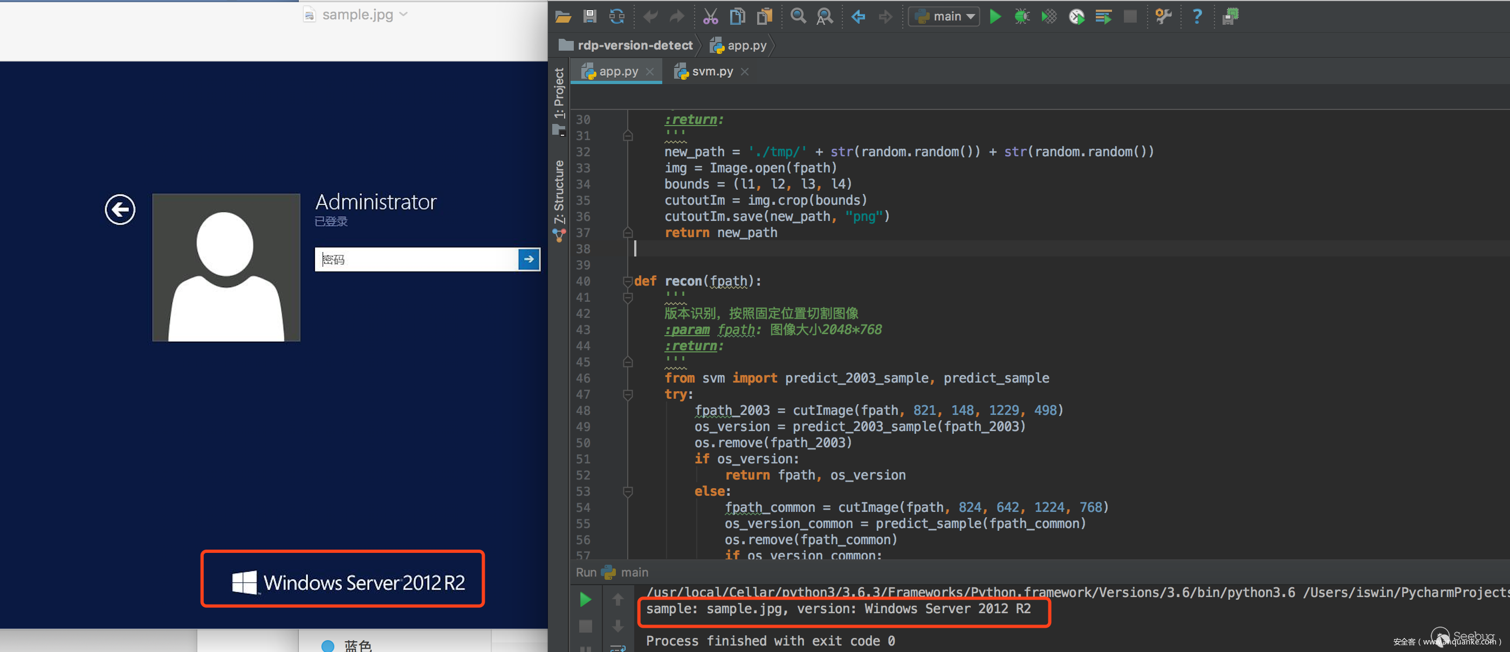Start the debug bug icon
The height and width of the screenshot is (652, 1510).
(1022, 16)
